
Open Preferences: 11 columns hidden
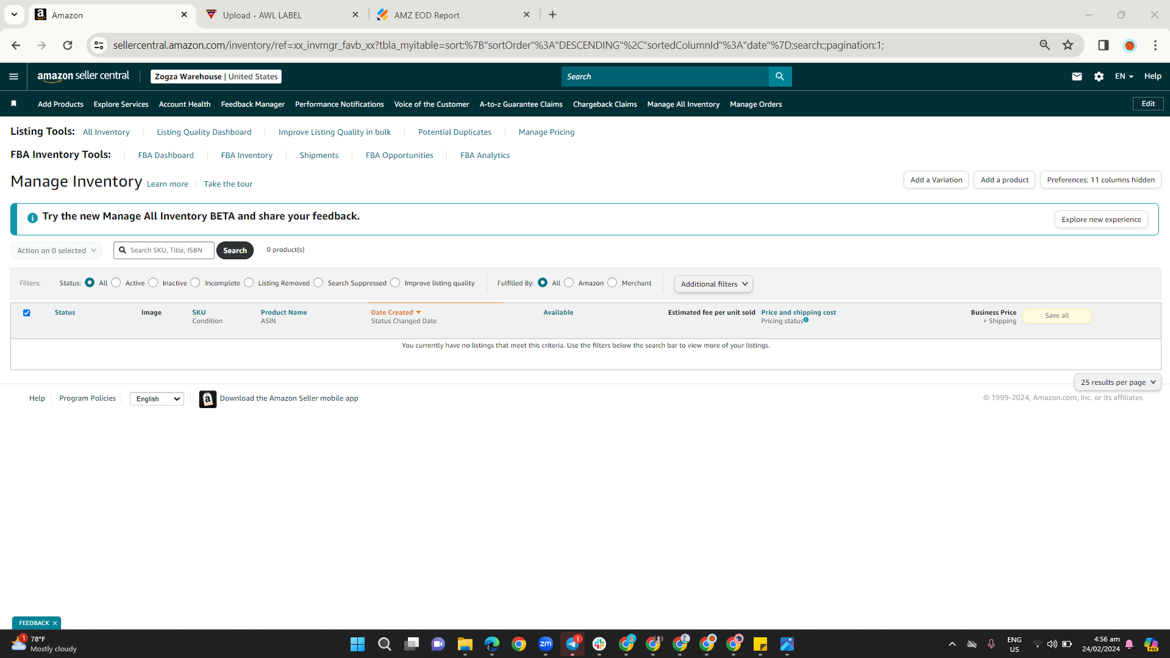(x=1100, y=180)
